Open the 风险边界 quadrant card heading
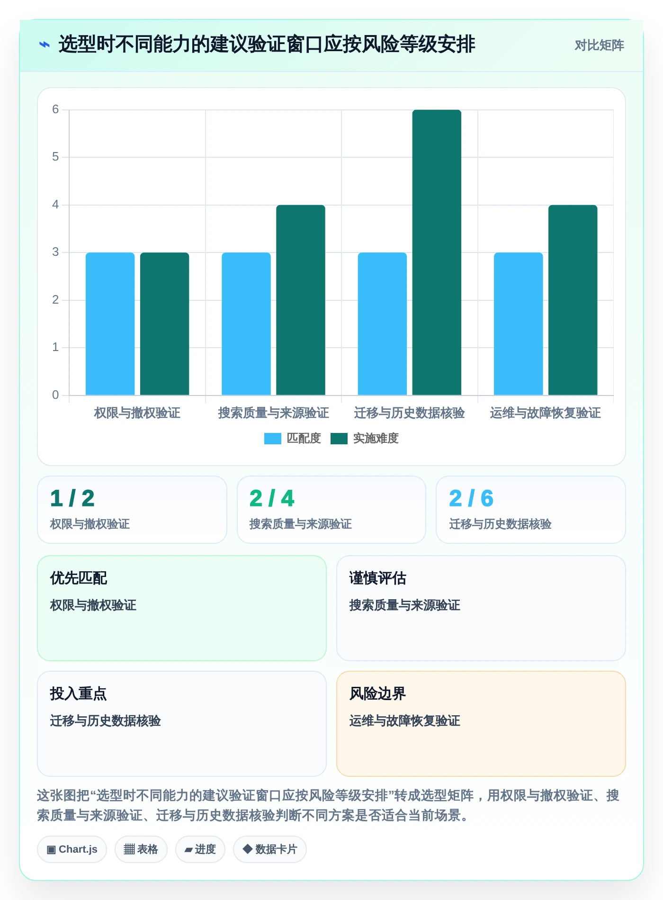 [x=377, y=694]
